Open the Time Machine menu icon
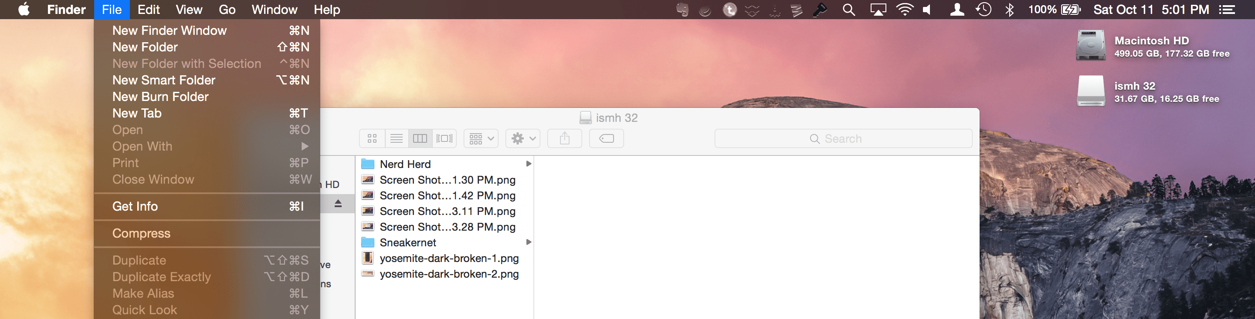 [983, 10]
